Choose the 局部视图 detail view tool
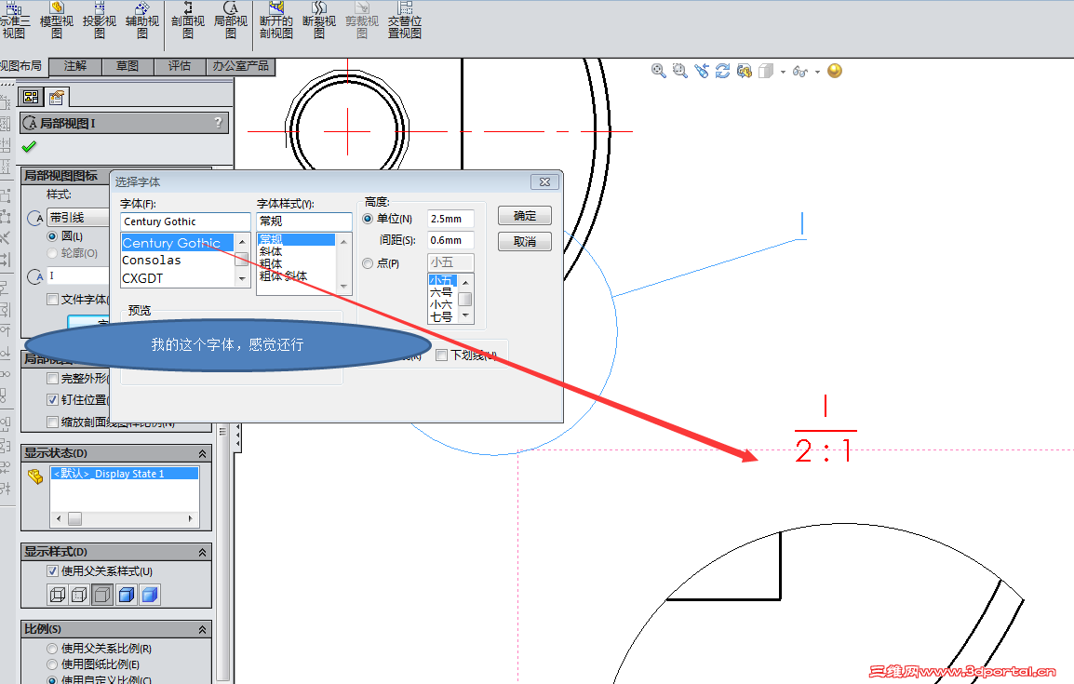This screenshot has width=1074, height=684. point(230,20)
